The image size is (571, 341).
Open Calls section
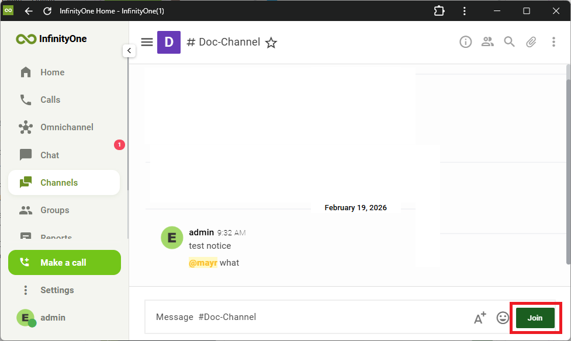click(64, 100)
